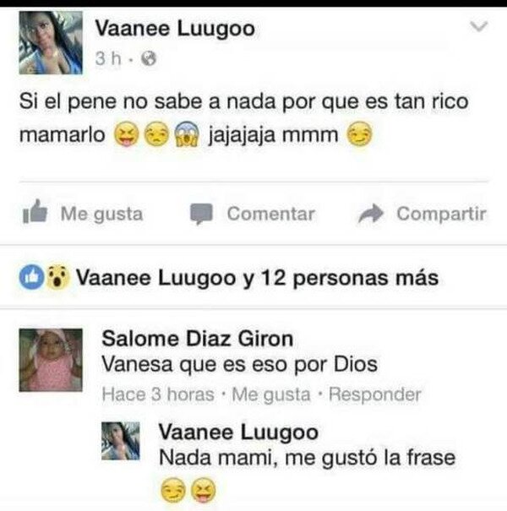Click the thumbs-up Me gusta icon

[35, 211]
